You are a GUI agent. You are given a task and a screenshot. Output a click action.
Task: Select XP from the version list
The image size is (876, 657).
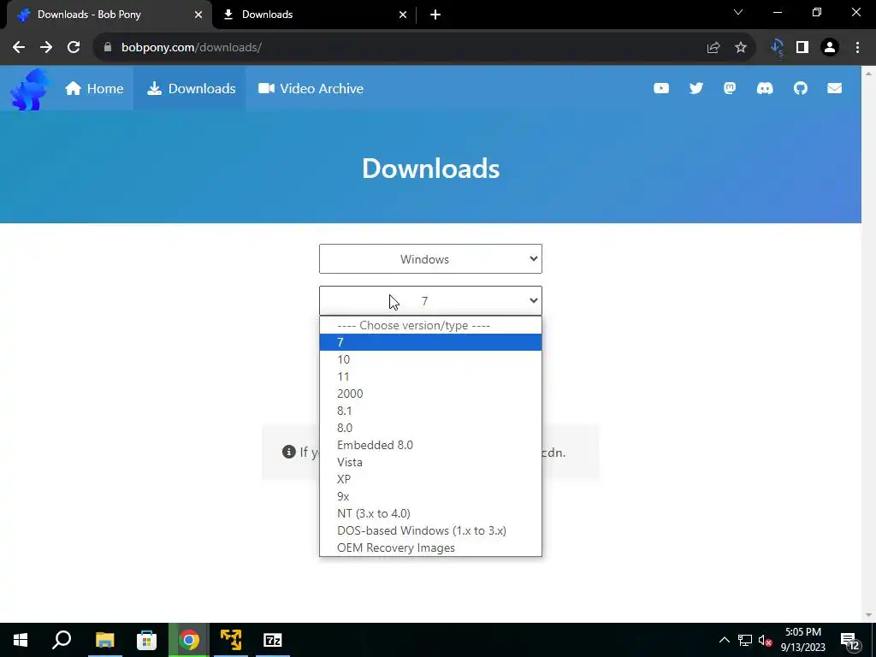430,479
